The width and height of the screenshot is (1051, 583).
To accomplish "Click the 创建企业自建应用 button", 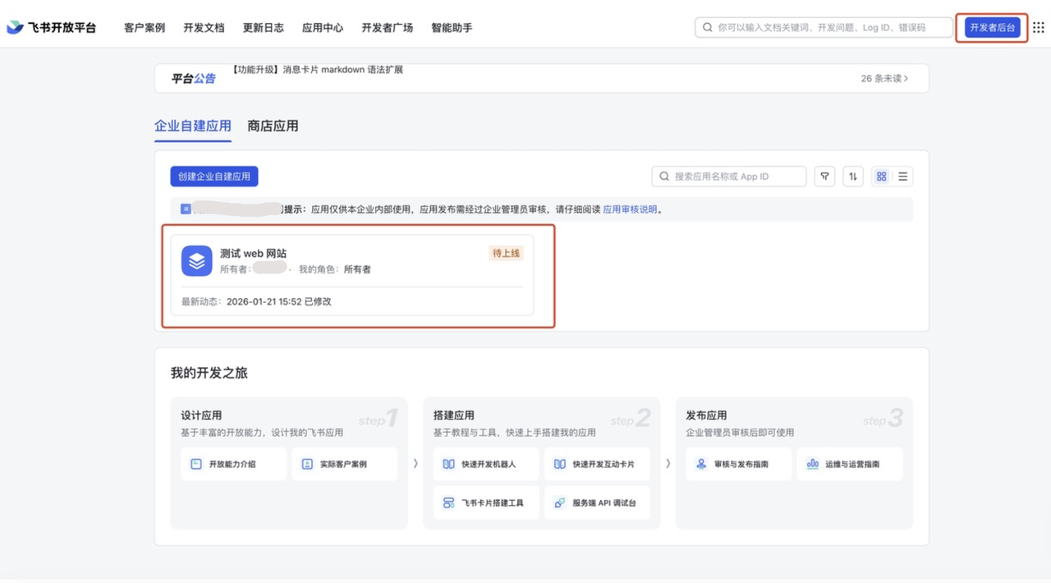I will 214,177.
